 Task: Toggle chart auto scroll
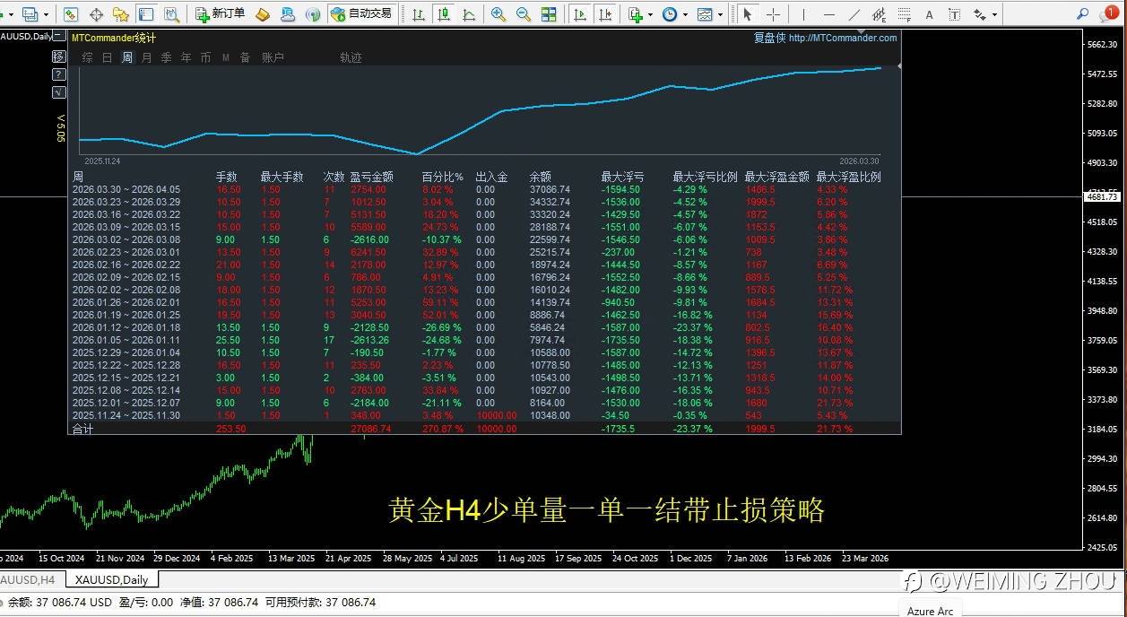pyautogui.click(x=581, y=14)
